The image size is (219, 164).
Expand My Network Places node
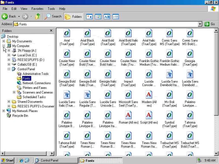point(4,111)
